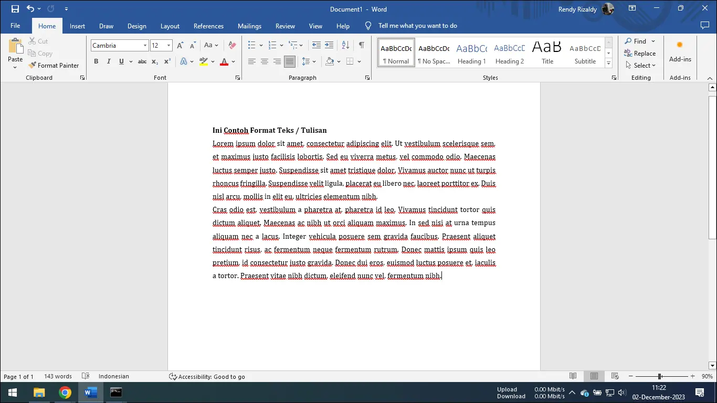Toggle Show/Hide paragraph marks
Image resolution: width=717 pixels, height=403 pixels.
point(361,46)
